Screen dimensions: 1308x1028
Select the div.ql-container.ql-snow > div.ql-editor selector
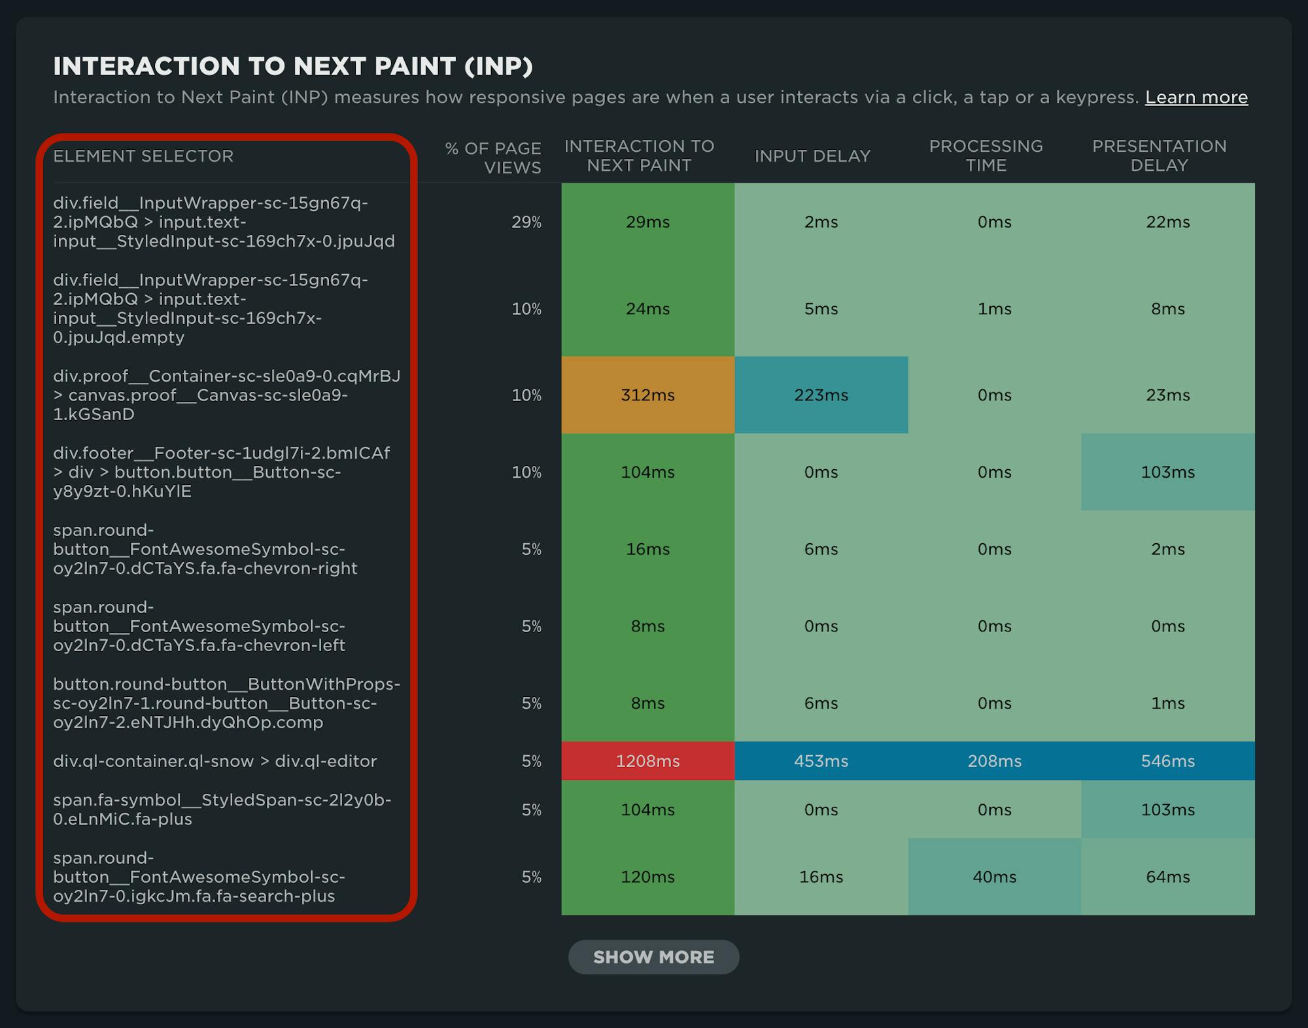(x=215, y=761)
